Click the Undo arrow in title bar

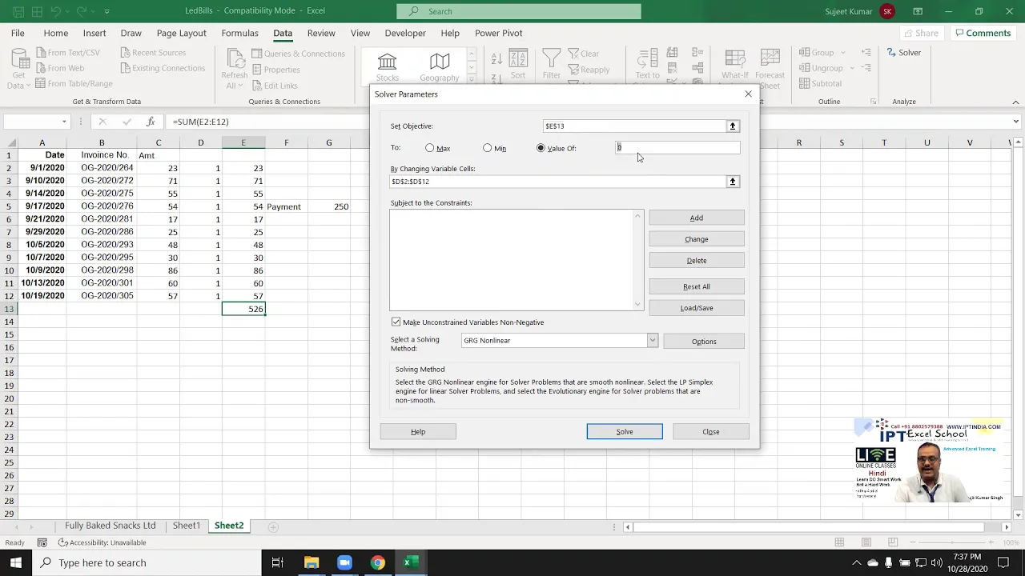pyautogui.click(x=56, y=11)
